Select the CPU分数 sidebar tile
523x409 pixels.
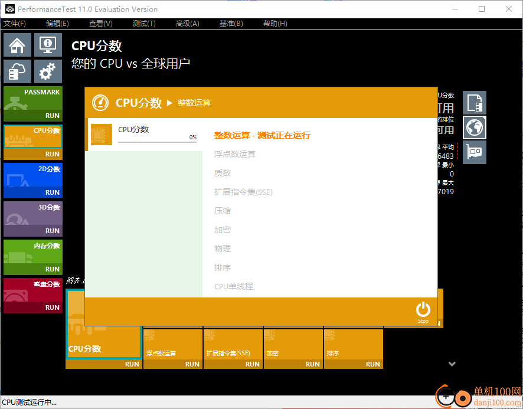click(x=33, y=136)
